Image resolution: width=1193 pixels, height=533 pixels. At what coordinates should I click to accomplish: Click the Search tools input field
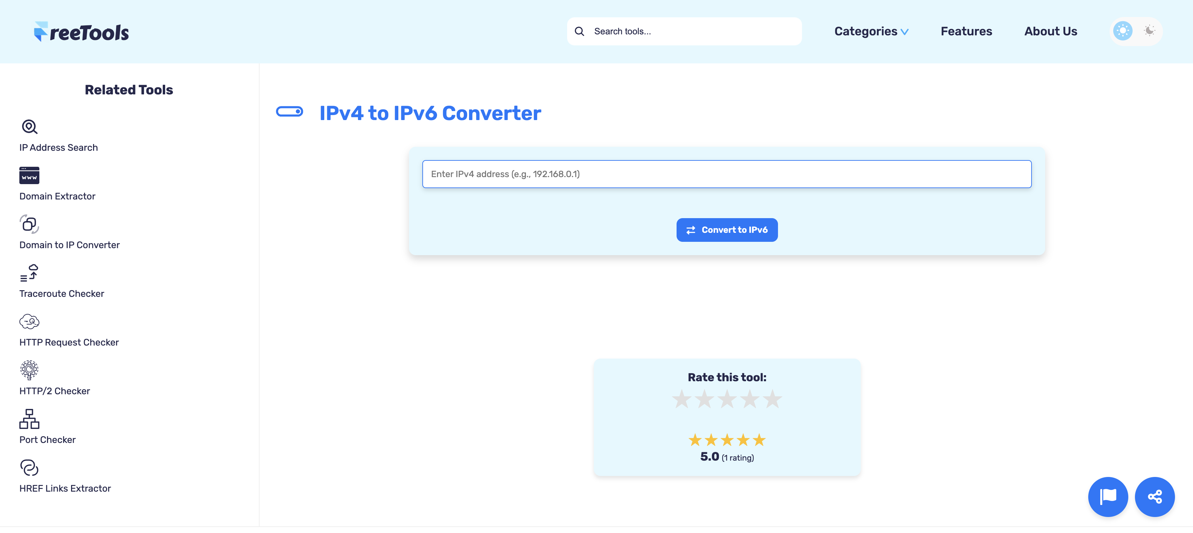pos(685,31)
